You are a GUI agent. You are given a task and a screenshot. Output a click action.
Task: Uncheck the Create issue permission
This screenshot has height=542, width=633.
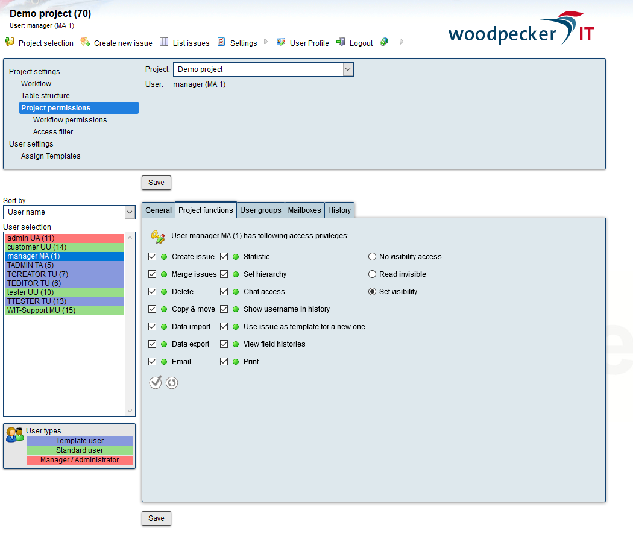point(153,256)
